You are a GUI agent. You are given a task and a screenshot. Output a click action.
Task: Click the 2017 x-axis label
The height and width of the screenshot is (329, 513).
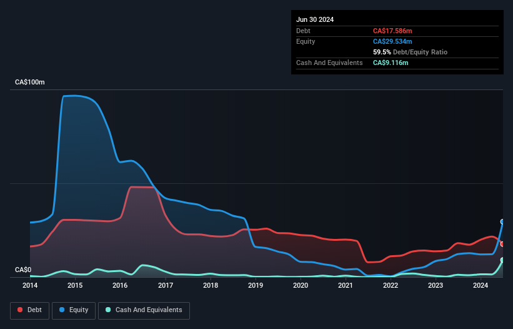(166, 285)
